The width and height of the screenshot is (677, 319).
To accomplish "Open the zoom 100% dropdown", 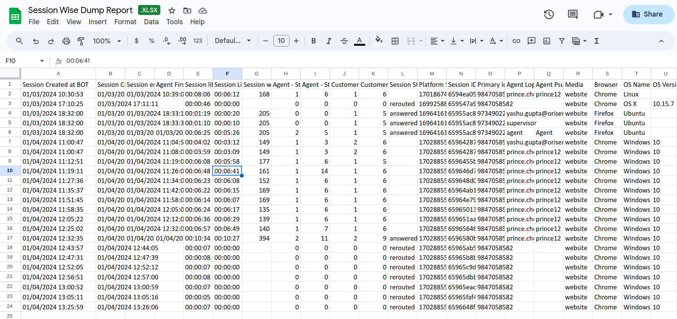I will 107,41.
